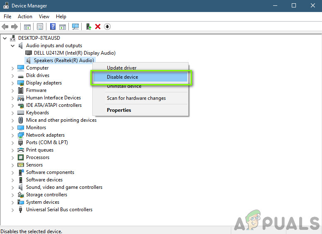
Task: Click the Audio inputs and outputs speaker icon
Action: (x=21, y=46)
